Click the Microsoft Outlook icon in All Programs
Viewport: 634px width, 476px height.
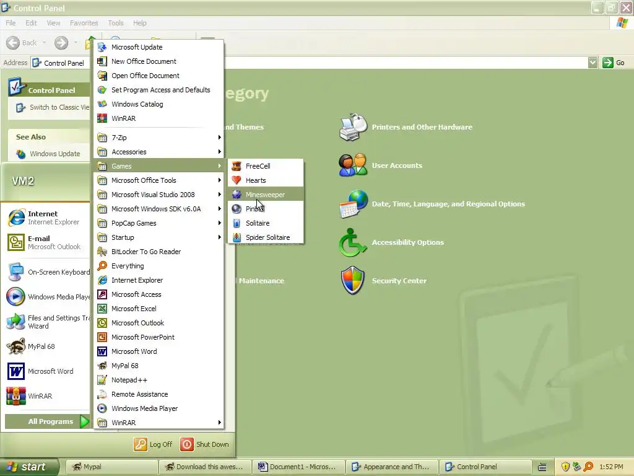click(x=102, y=323)
